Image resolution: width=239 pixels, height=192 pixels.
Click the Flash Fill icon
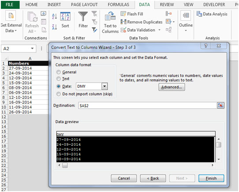coord(123,14)
